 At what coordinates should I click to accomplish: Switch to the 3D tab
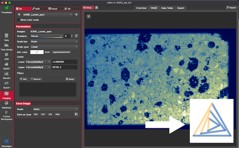[x=72, y=9]
